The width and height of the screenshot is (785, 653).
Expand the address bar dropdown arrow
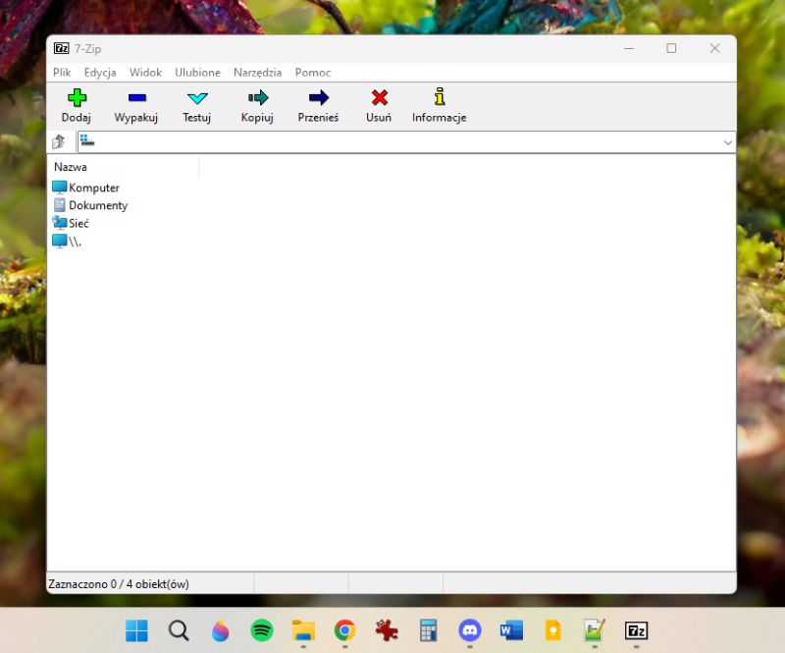pos(728,141)
